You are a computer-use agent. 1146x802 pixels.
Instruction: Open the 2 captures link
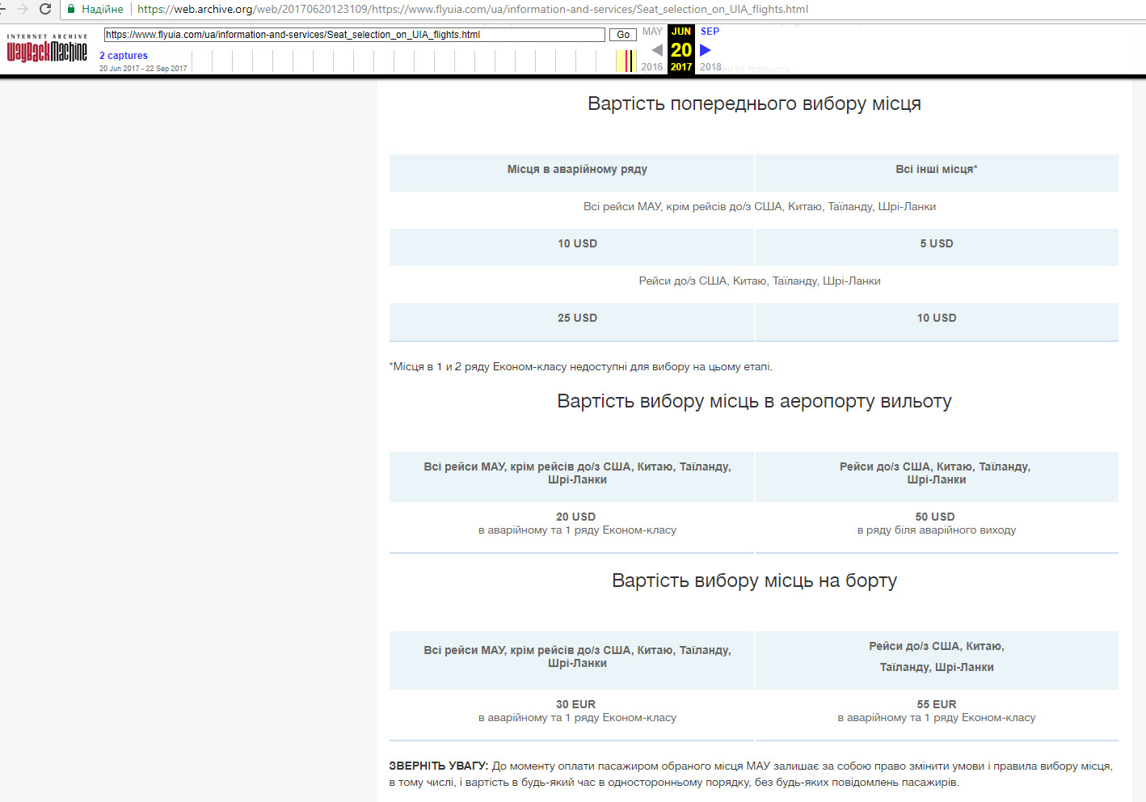tap(124, 56)
